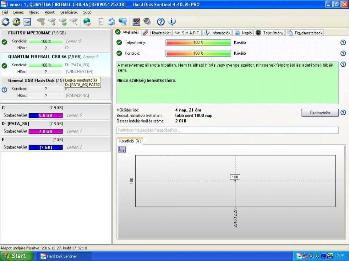Image resolution: width=349 pixels, height=261 pixels.
Task: Click the report document toolbar icon
Action: click(101, 22)
